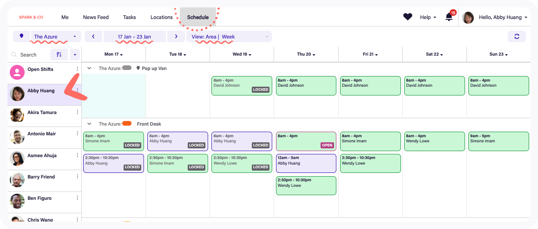This screenshot has height=229, width=538.
Task: Click the sort employees icon
Action: coord(59,54)
